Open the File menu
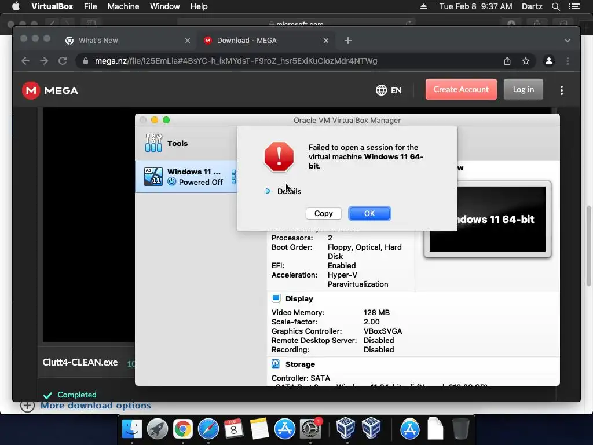 [x=90, y=6]
